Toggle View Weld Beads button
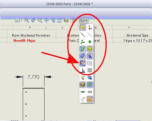This screenshot has height=121, width=152. 90,99
